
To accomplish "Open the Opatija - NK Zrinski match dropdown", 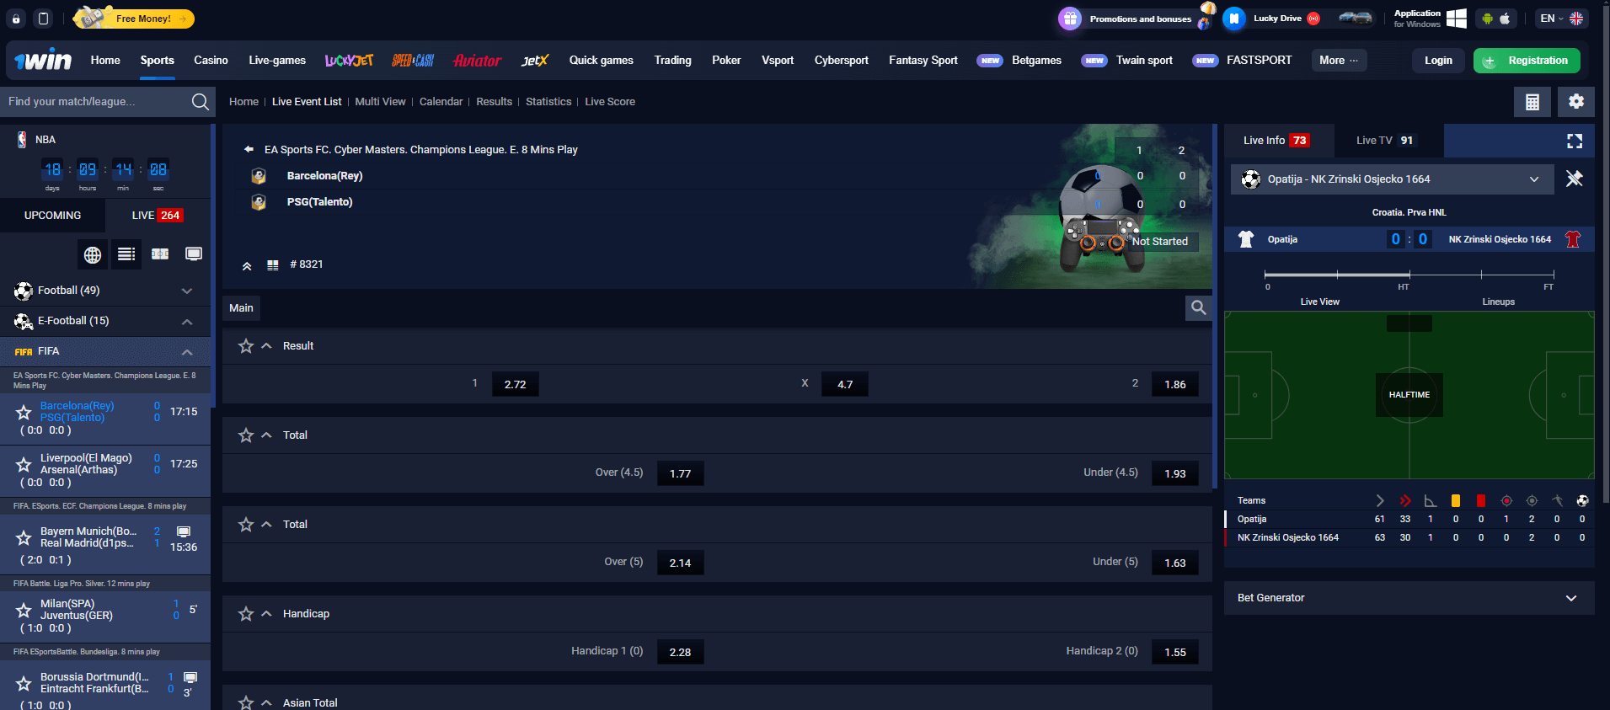I will 1392,179.
